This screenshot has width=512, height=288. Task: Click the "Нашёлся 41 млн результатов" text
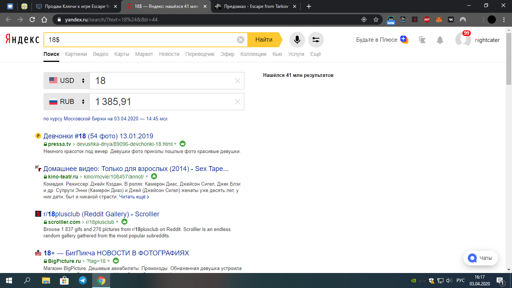tap(298, 75)
